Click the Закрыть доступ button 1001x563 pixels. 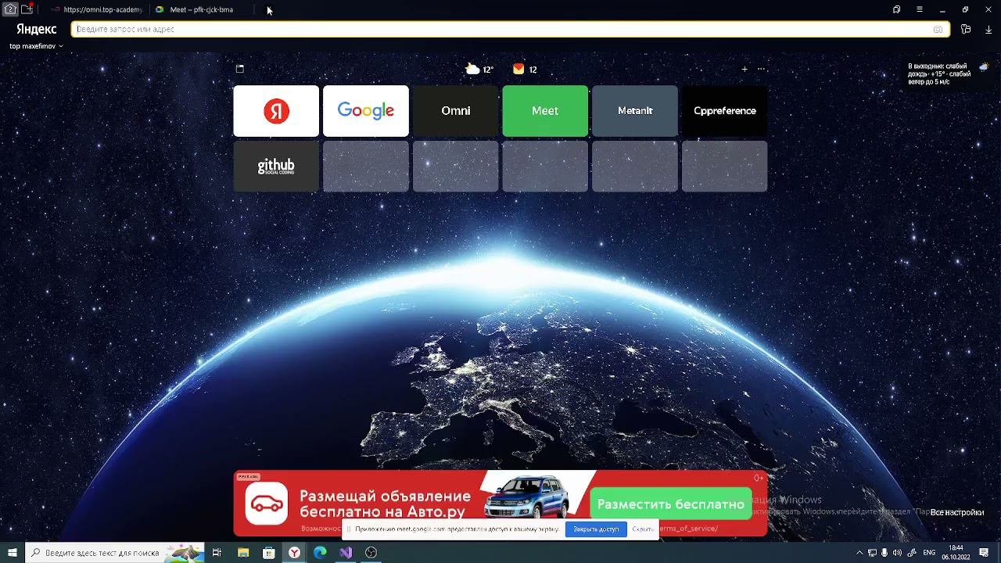click(x=596, y=529)
